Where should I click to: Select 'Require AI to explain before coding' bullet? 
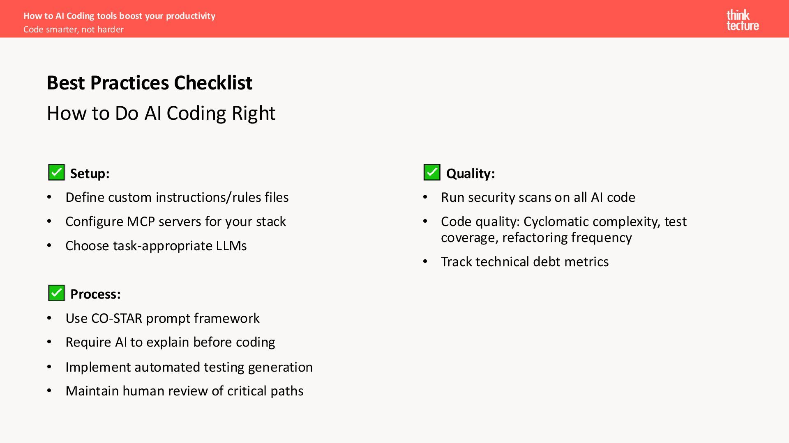pos(170,342)
